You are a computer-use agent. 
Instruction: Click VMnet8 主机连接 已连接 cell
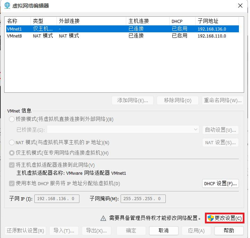pos(136,36)
